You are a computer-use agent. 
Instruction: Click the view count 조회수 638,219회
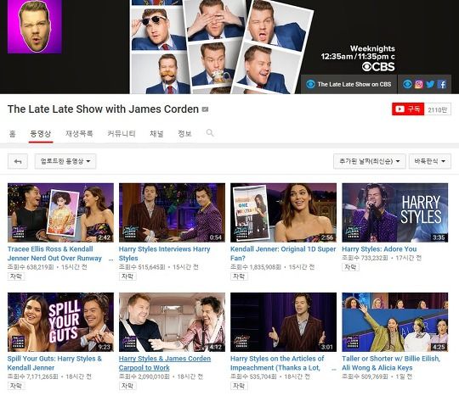31,267
